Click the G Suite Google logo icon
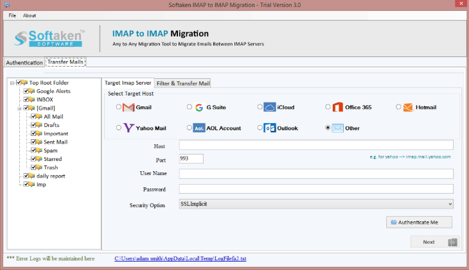Screen dimensions: 469x270 [199, 107]
